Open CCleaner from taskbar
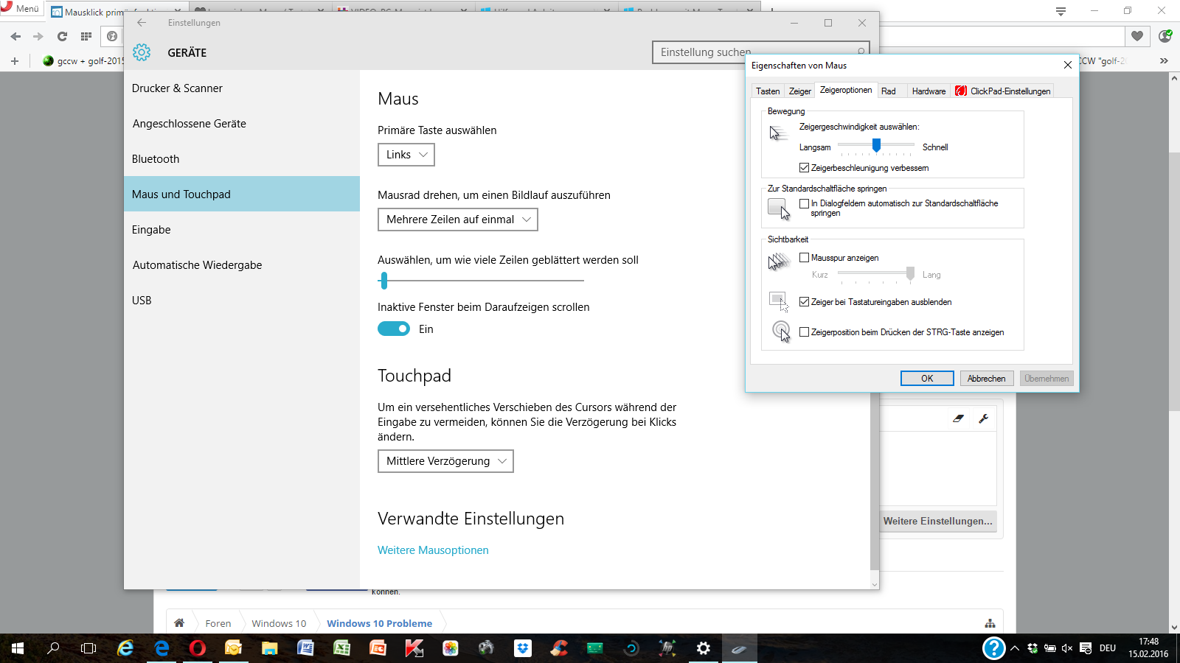This screenshot has width=1180, height=663. point(559,648)
